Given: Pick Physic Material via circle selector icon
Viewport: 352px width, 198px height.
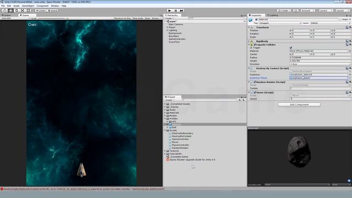Looking at the screenshot, I should 350,51.
